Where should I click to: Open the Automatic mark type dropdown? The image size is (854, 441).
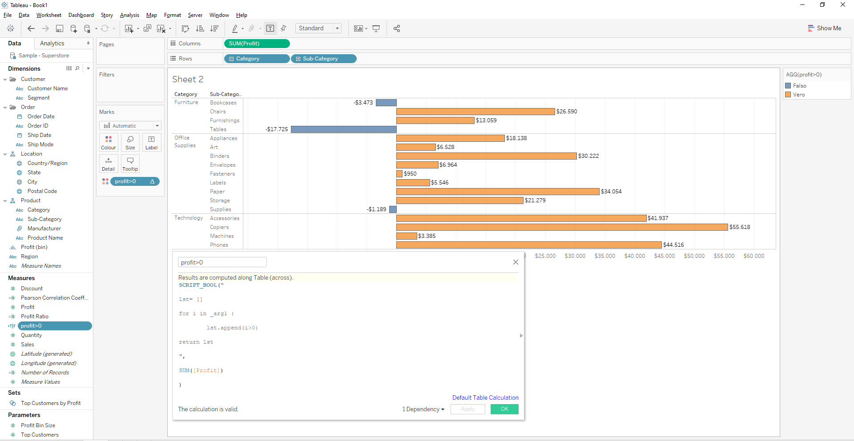[157, 125]
